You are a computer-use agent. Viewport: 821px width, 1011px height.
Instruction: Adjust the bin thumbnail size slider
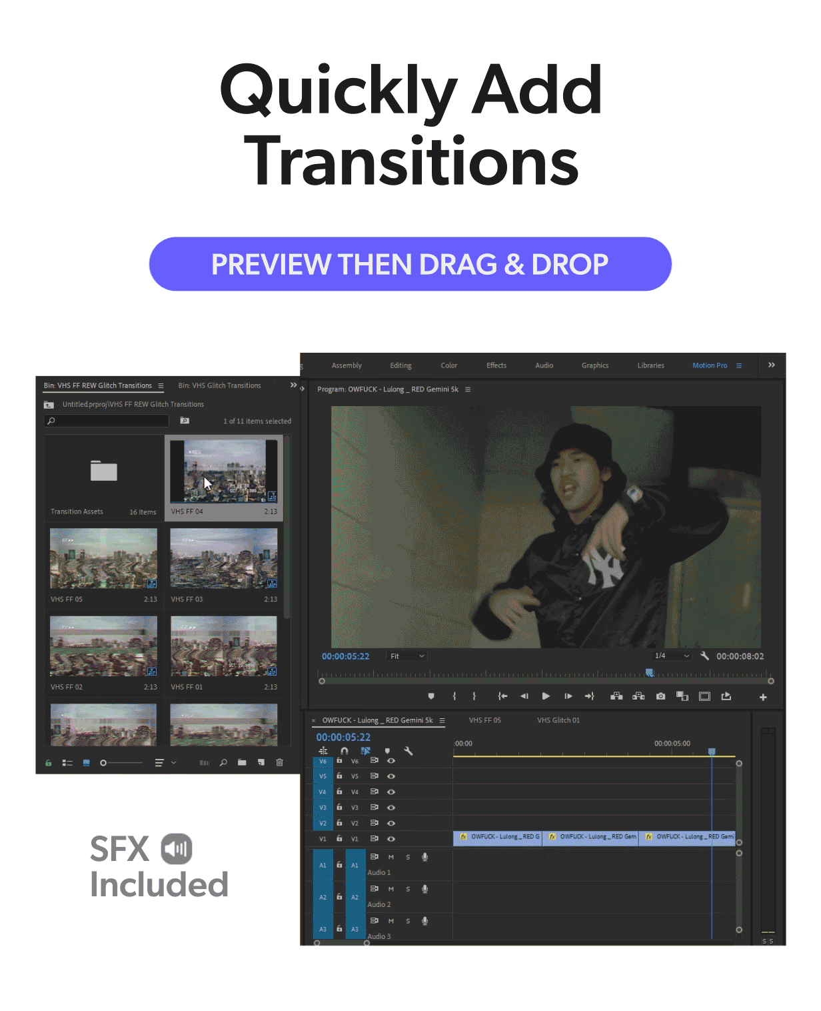pos(104,763)
